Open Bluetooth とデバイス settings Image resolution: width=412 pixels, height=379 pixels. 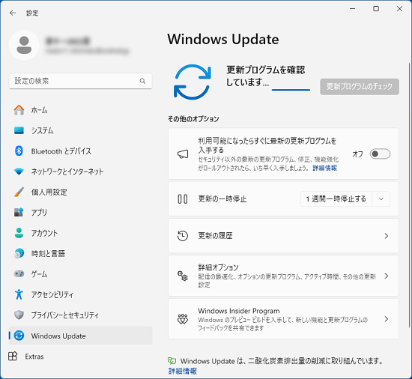click(80, 151)
